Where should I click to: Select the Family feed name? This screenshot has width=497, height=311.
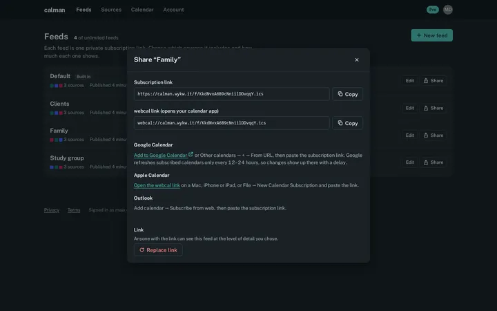(x=59, y=131)
